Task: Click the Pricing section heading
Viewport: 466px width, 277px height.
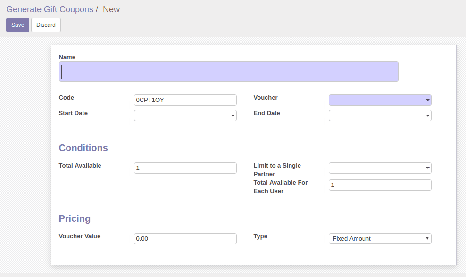Action: click(75, 218)
